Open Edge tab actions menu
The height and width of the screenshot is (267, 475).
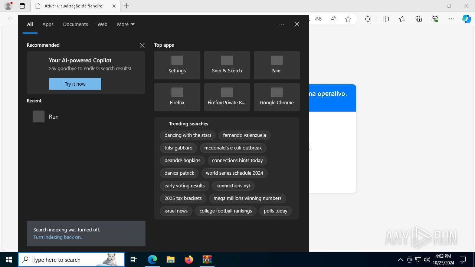coord(22,6)
